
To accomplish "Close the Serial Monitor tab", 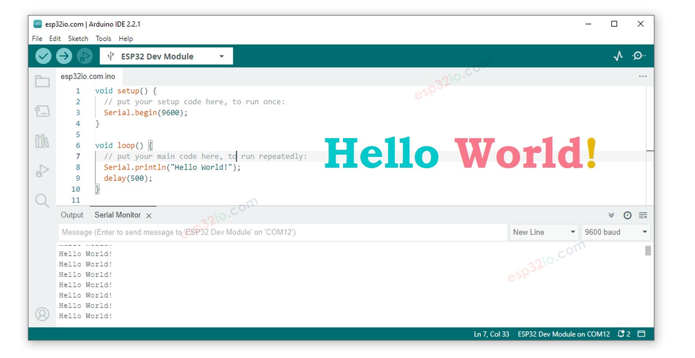I will pos(148,216).
